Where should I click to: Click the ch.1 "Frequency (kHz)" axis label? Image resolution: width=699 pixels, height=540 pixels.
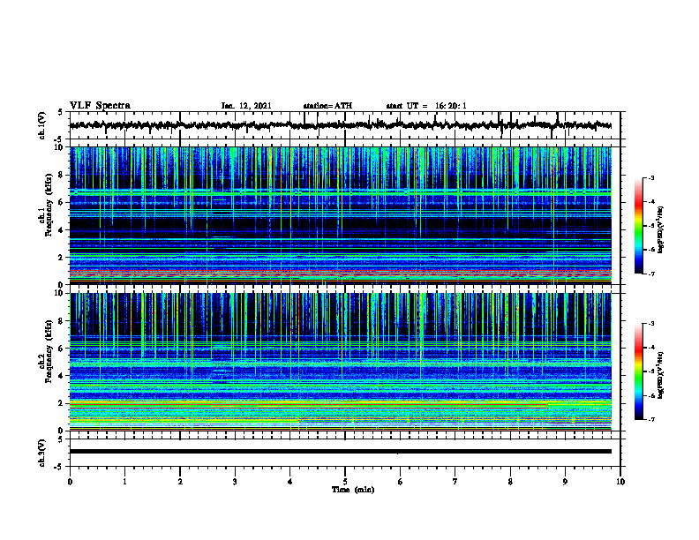(49, 205)
